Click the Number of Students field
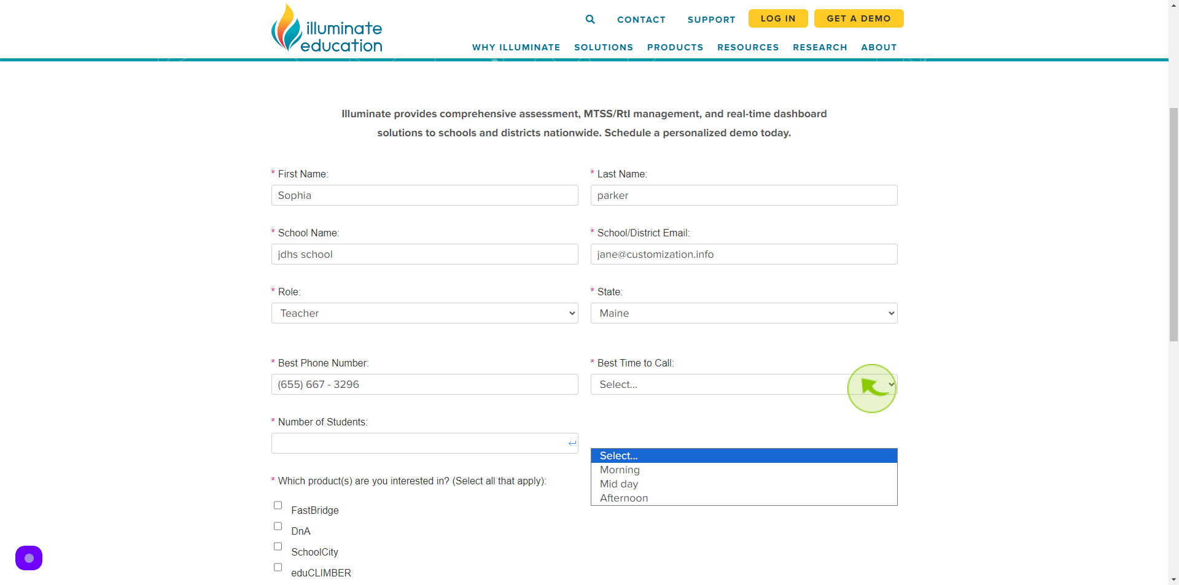This screenshot has width=1179, height=585. pos(425,443)
